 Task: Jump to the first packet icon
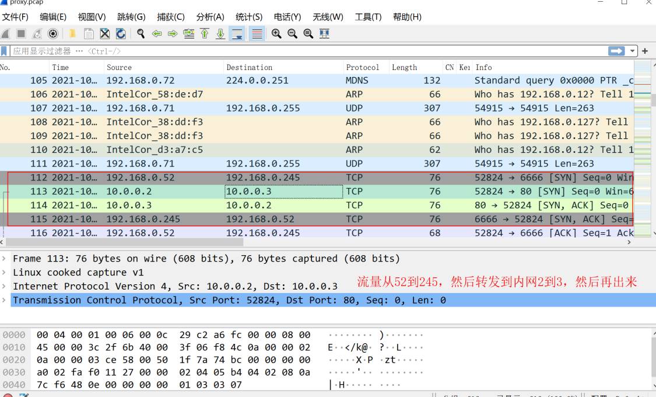(x=205, y=34)
